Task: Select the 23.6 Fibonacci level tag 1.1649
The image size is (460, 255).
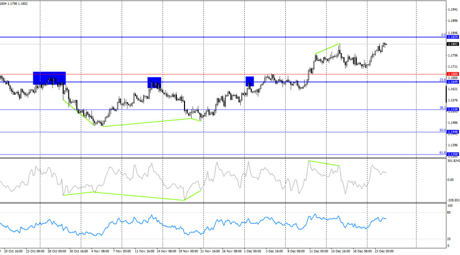Action: tap(452, 82)
